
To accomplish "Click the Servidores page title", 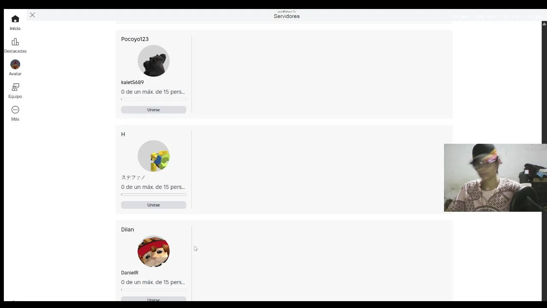I will (287, 16).
